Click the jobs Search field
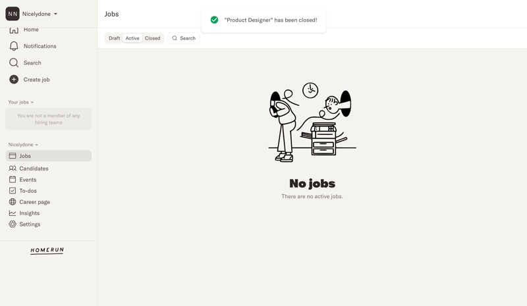Viewport: 527px width, 306px height. point(184,38)
